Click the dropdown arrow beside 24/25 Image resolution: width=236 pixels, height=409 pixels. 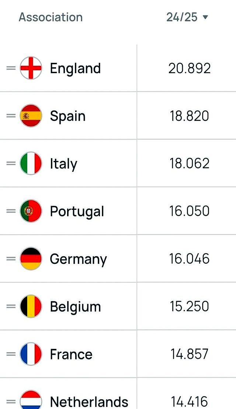click(205, 17)
